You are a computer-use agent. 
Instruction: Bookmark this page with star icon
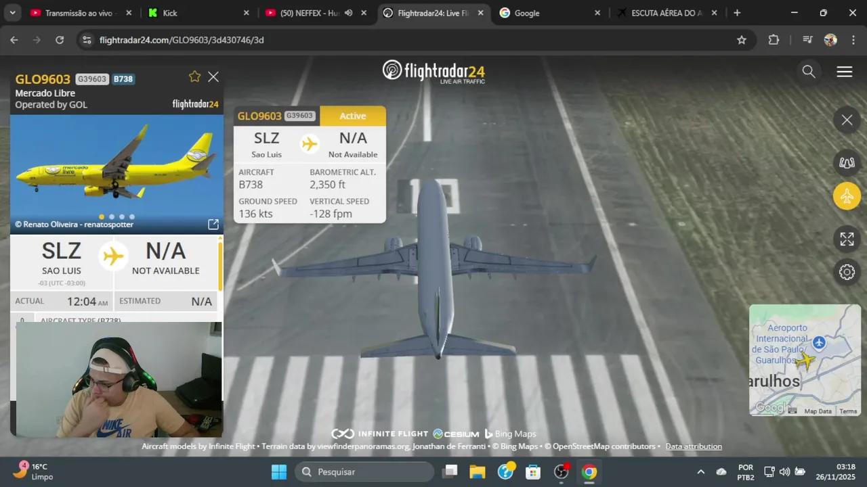[742, 40]
